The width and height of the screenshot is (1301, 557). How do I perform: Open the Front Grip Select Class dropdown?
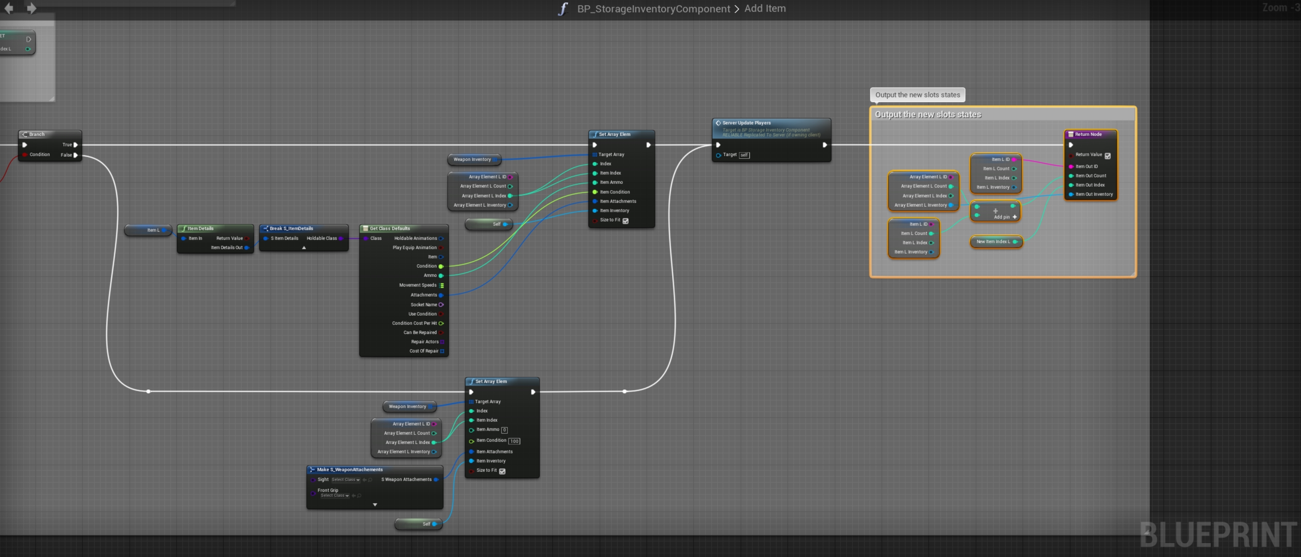click(x=335, y=496)
